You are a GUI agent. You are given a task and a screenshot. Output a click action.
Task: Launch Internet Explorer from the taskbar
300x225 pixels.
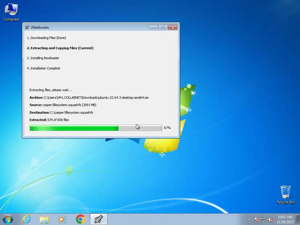(26, 219)
